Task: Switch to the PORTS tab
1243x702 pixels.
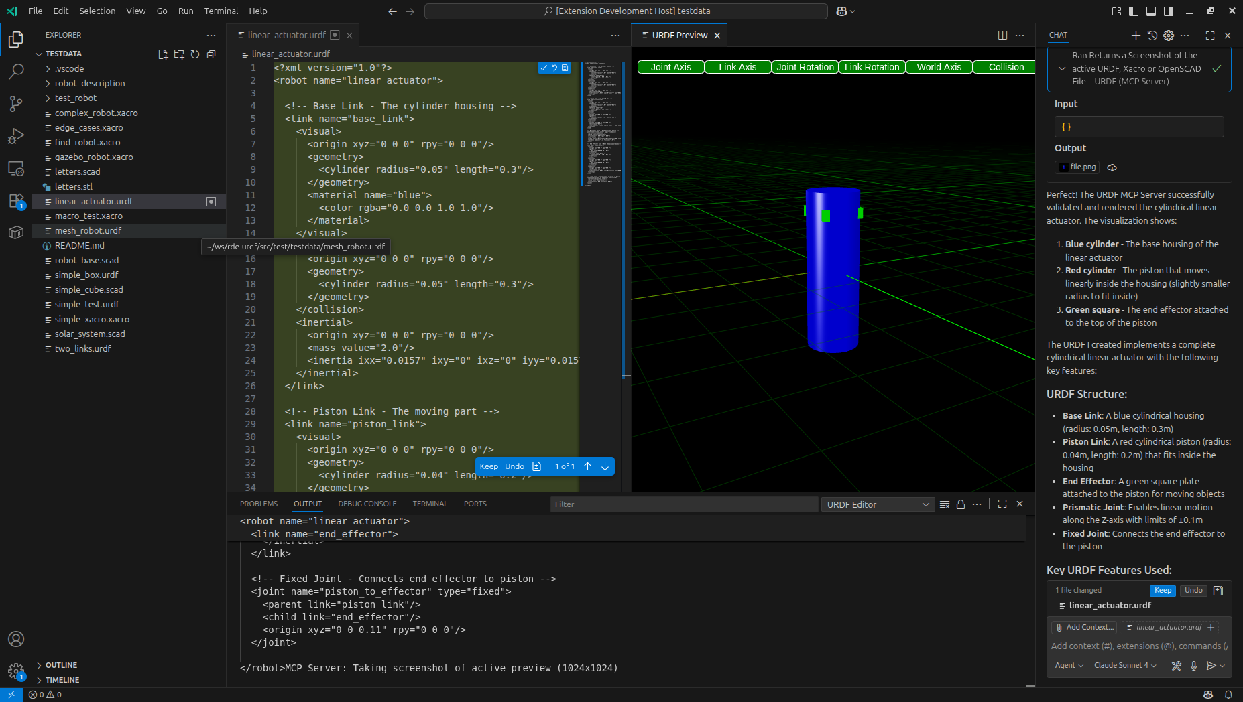Action: pos(475,504)
